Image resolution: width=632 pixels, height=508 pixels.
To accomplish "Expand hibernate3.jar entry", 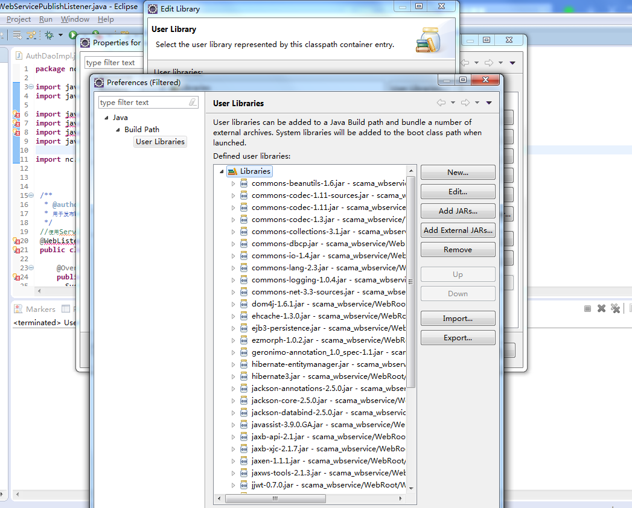I will (233, 376).
